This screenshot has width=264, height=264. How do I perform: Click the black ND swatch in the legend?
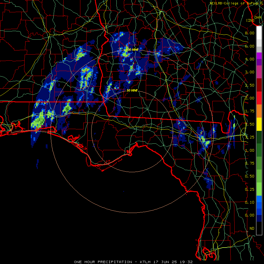[259, 228]
